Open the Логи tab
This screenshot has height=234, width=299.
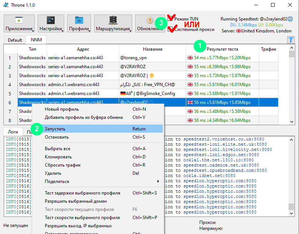point(13,132)
